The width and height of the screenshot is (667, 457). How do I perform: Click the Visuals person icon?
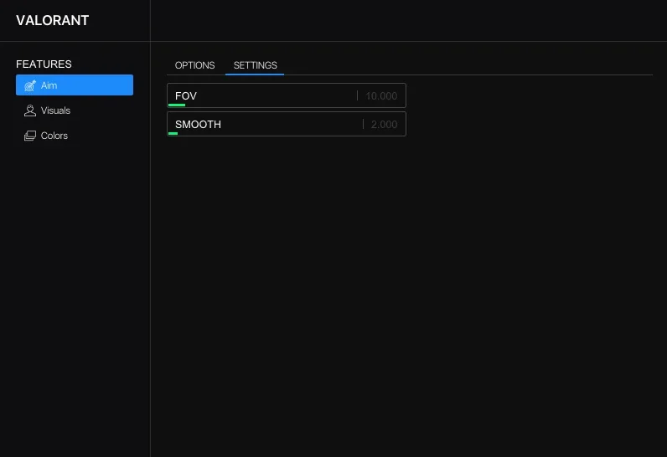(x=30, y=110)
